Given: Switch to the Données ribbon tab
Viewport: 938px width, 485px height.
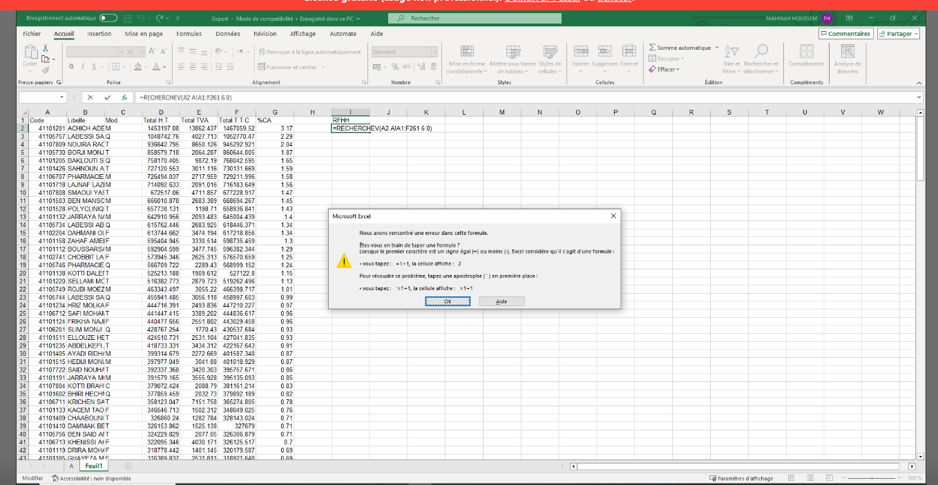Looking at the screenshot, I should point(228,34).
